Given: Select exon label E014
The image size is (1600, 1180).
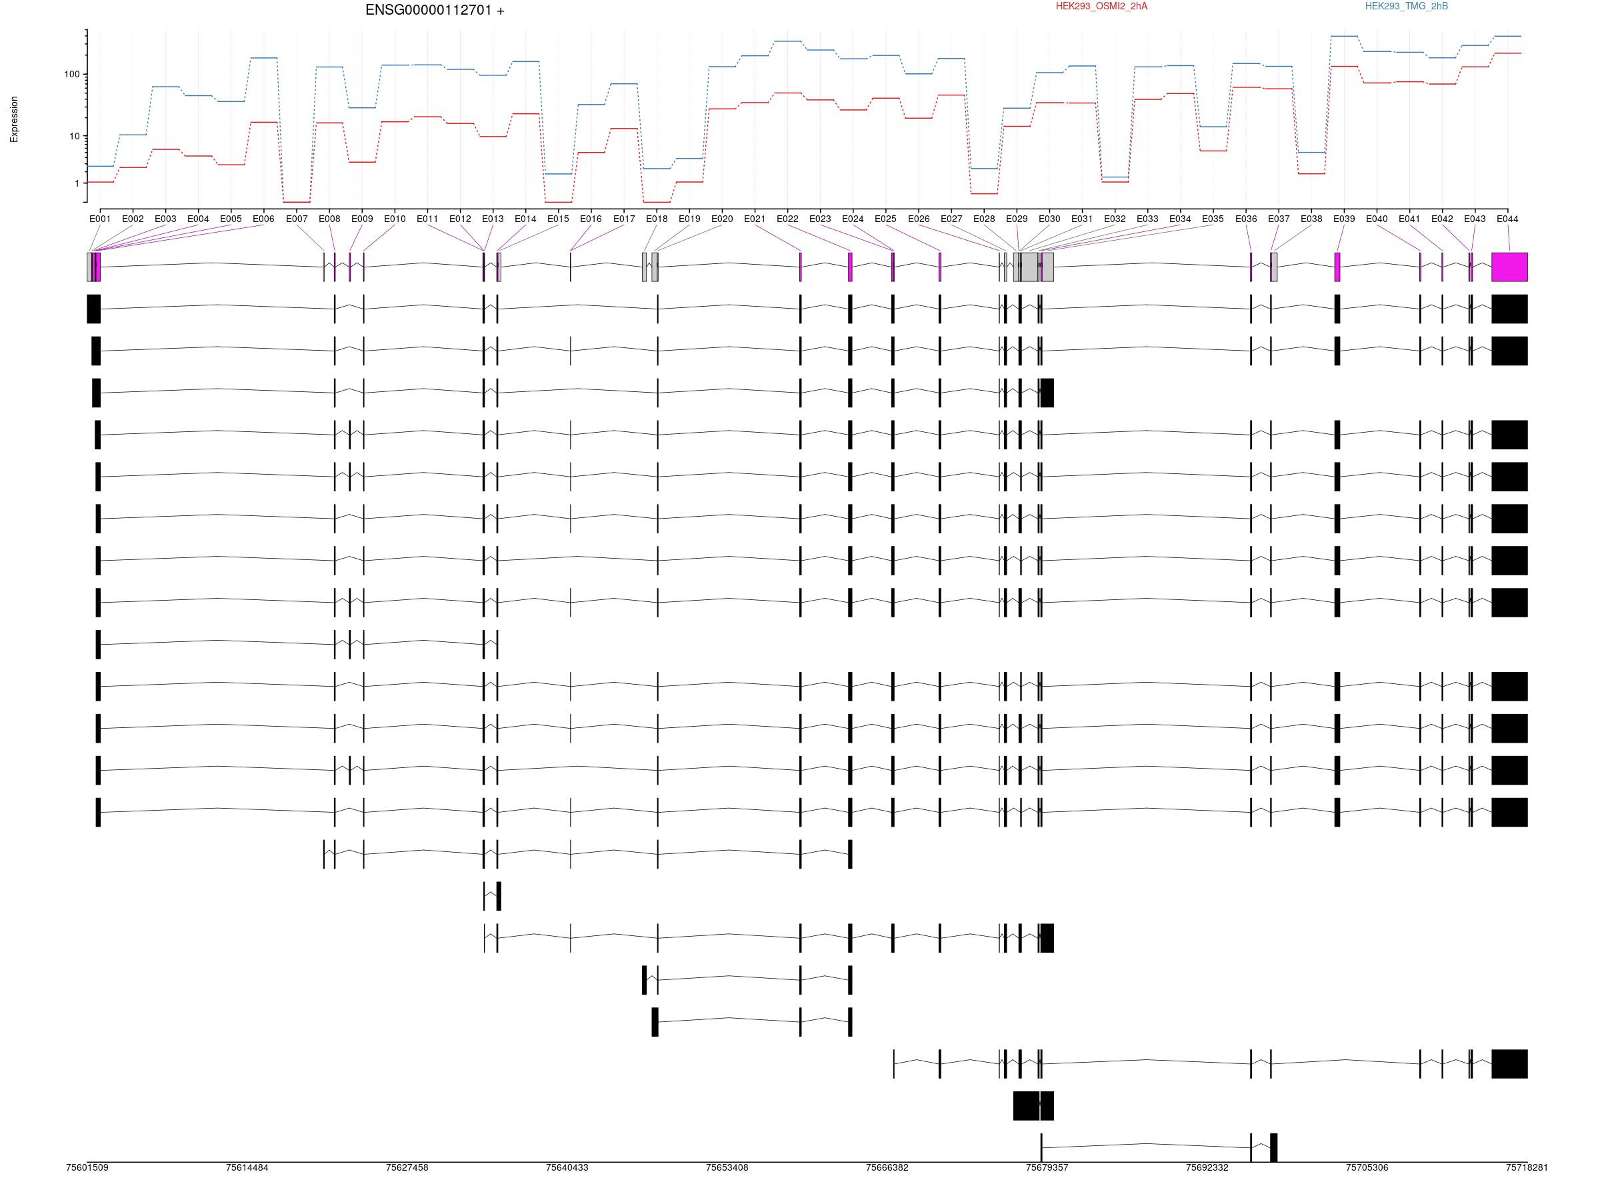Looking at the screenshot, I should (x=525, y=219).
